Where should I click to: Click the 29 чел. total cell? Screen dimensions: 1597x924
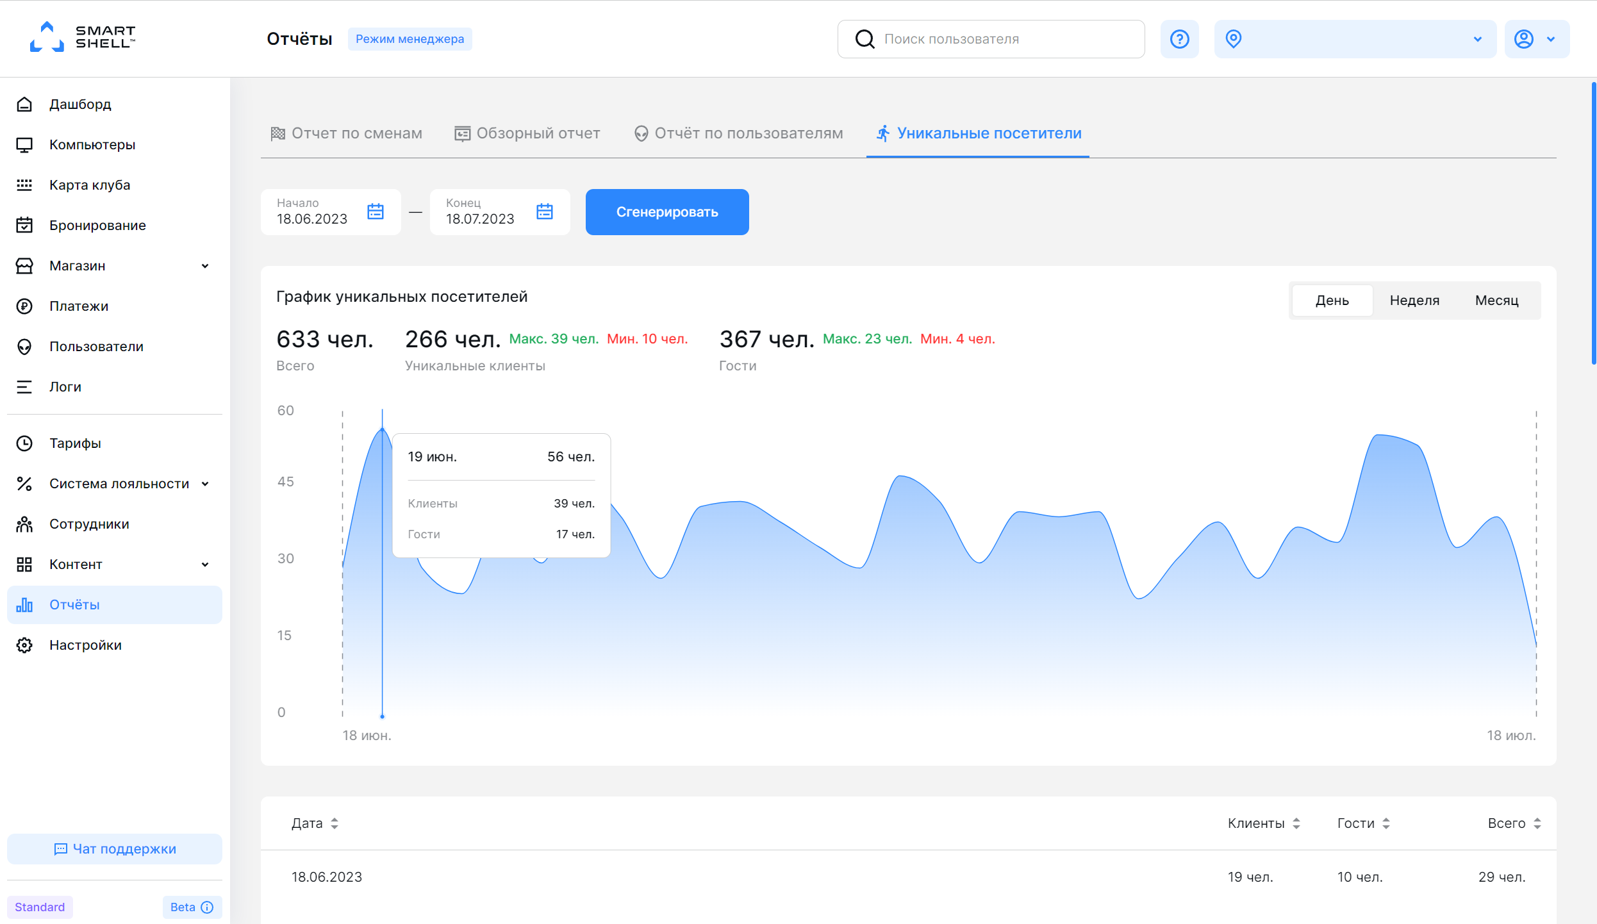coord(1502,877)
